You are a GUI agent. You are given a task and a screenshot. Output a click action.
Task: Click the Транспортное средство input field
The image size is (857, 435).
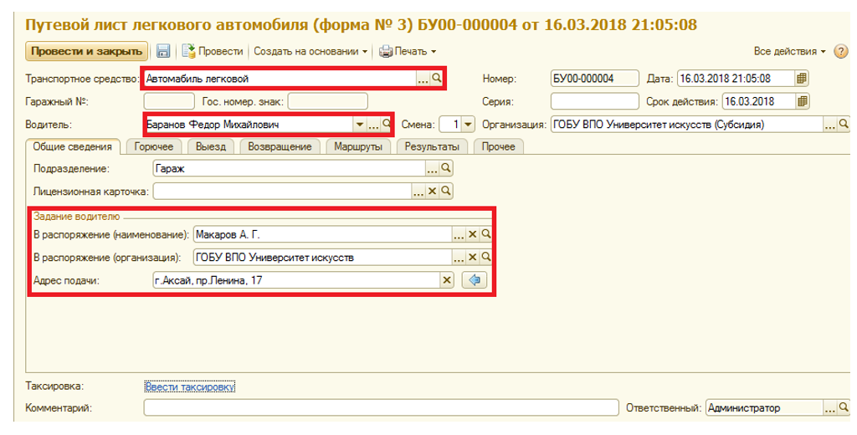(x=280, y=79)
